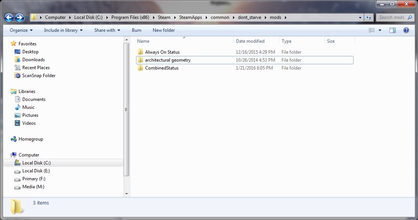The image size is (418, 220).
Task: Open the Organize dropdown menu
Action: tap(21, 30)
